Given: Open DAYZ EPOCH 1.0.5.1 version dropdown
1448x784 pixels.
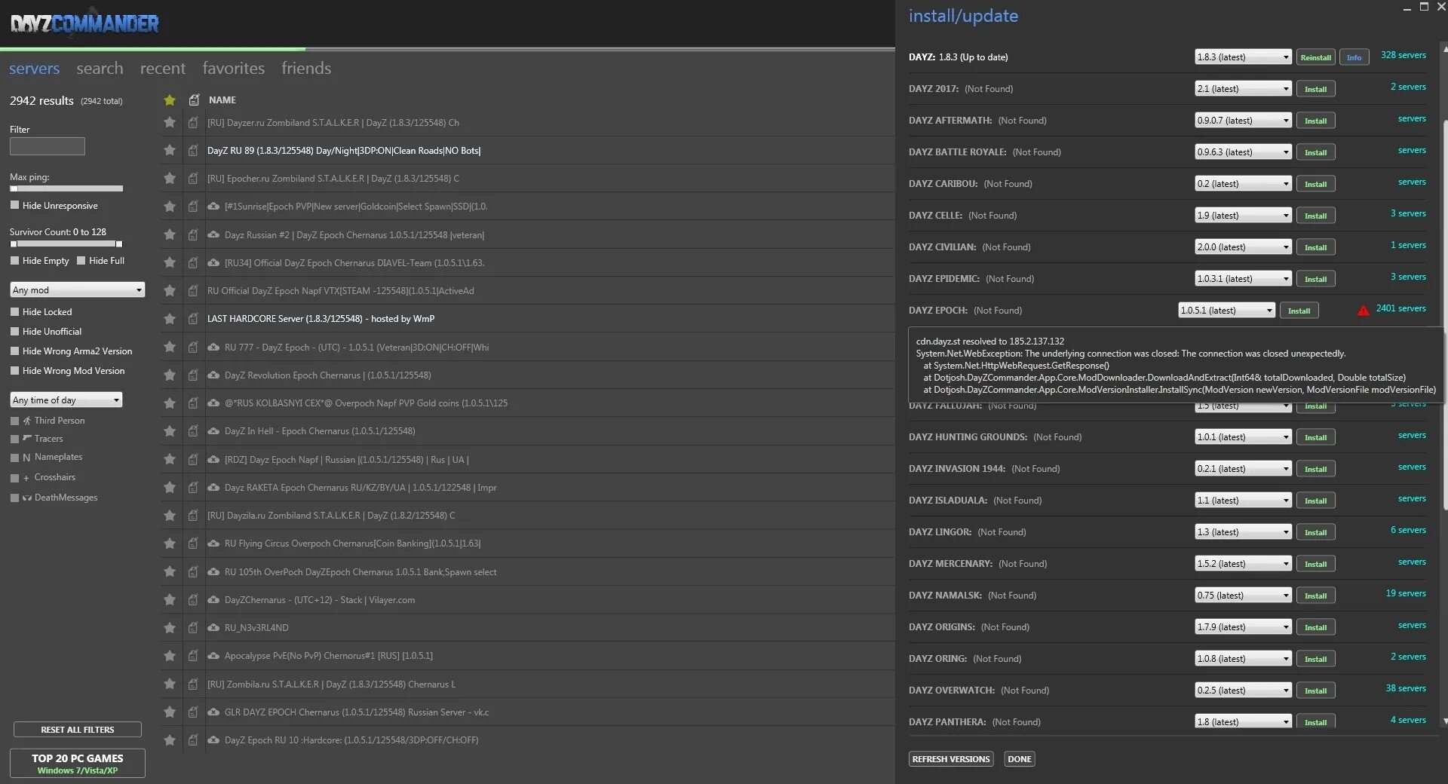Looking at the screenshot, I should (1226, 310).
